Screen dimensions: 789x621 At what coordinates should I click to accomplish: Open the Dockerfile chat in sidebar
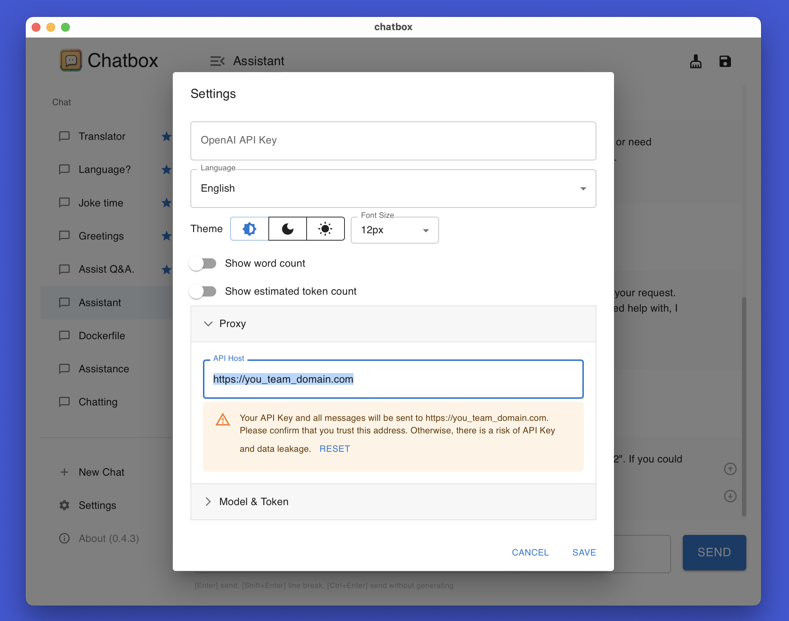[102, 336]
